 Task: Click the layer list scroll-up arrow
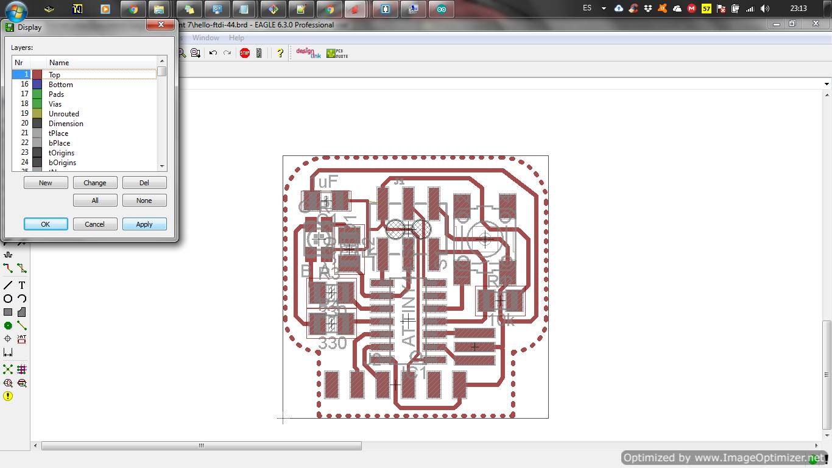(x=162, y=61)
